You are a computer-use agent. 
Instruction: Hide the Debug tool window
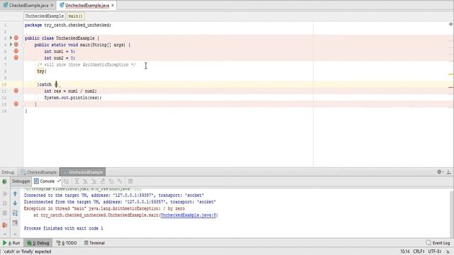click(449, 171)
